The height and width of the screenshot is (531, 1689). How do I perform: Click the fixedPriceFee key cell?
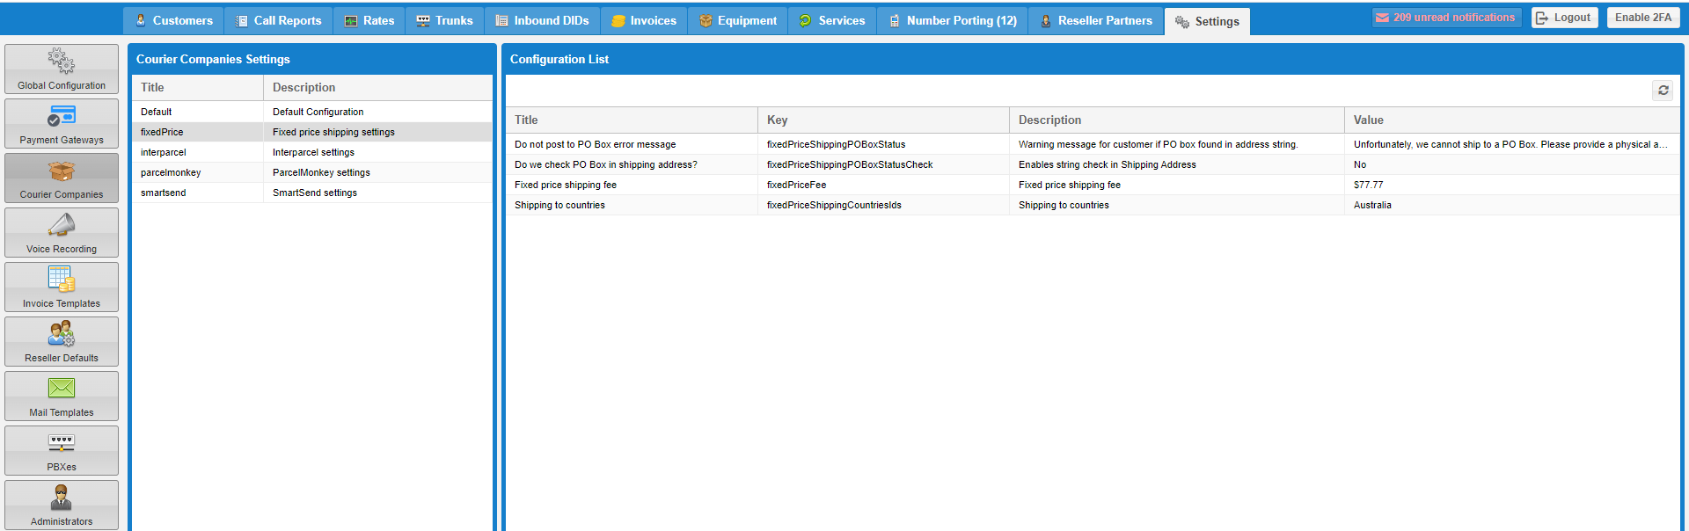click(883, 185)
